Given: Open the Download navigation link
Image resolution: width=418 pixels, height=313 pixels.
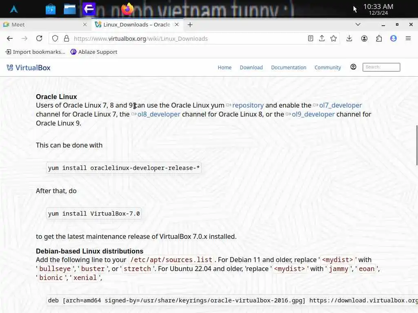Looking at the screenshot, I should click(x=251, y=68).
